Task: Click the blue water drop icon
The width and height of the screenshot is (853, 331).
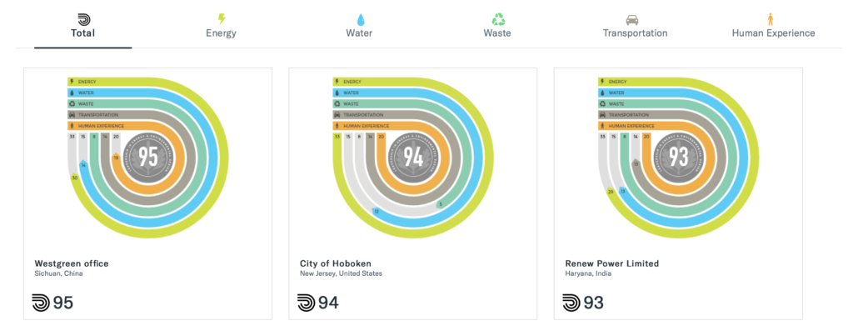Action: coord(360,20)
